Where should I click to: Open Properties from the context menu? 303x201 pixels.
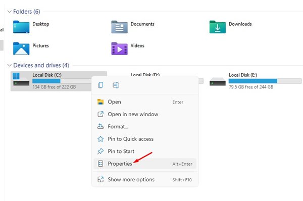pos(145,164)
